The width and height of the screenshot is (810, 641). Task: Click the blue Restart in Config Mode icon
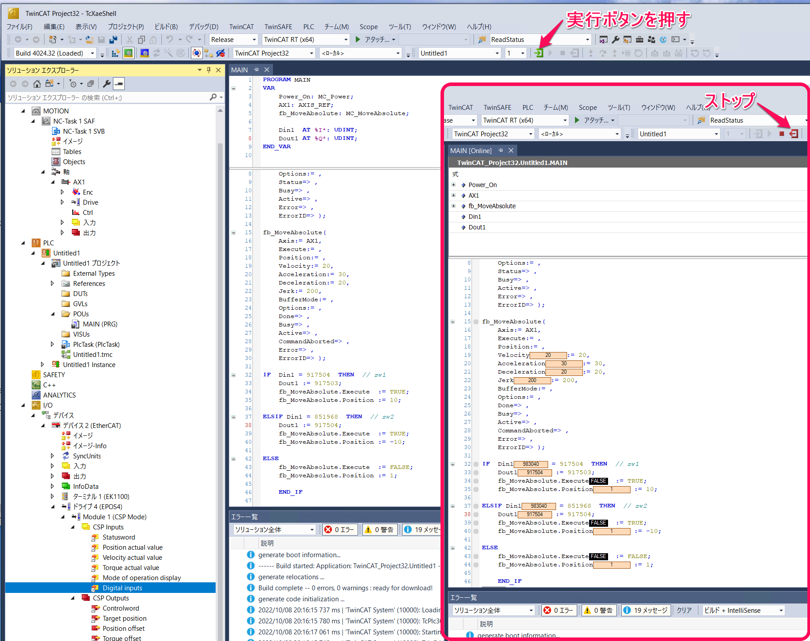click(145, 53)
